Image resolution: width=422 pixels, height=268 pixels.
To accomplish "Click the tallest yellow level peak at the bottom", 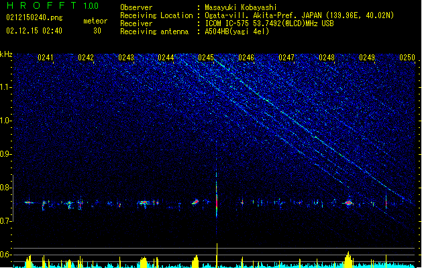I will tap(217, 255).
